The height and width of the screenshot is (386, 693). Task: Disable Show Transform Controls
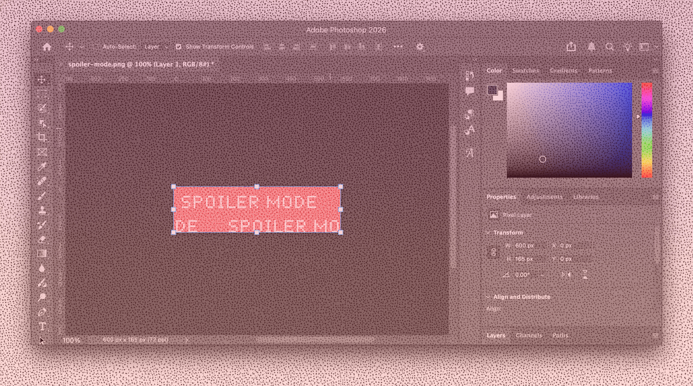click(179, 47)
